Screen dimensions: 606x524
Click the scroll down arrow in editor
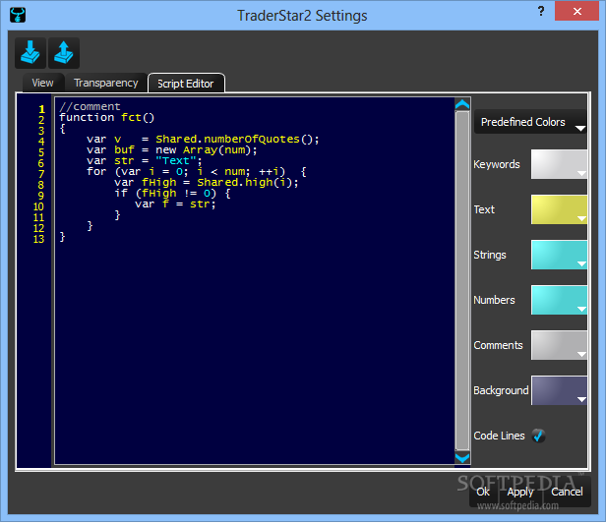point(462,457)
